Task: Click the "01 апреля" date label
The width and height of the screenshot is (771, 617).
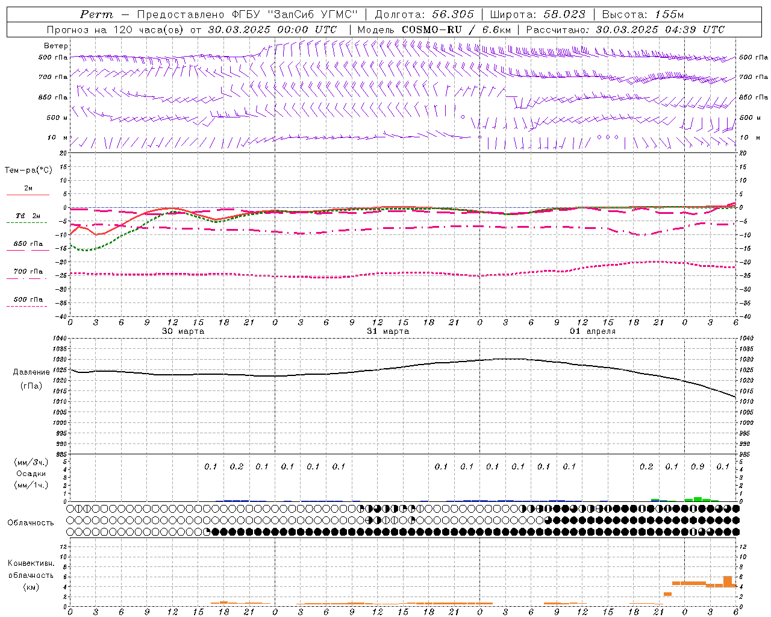Action: 593,331
